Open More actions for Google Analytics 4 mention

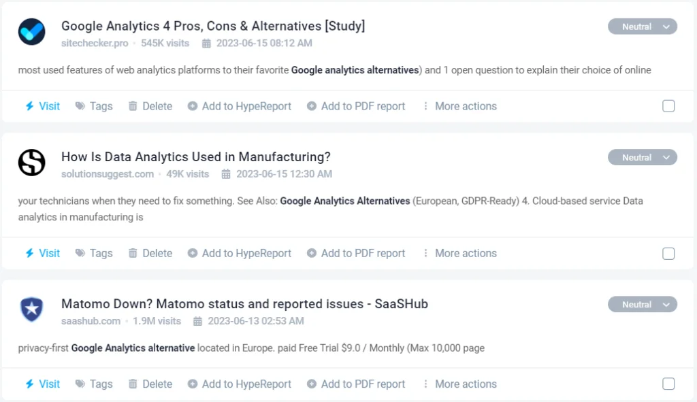pos(459,106)
